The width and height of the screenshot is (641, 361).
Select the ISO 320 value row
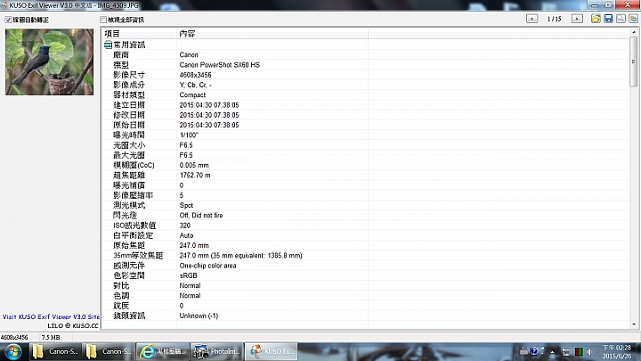tap(366, 226)
